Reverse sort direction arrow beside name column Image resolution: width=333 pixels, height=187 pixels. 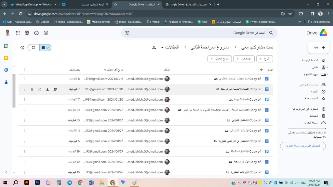coord(261,70)
